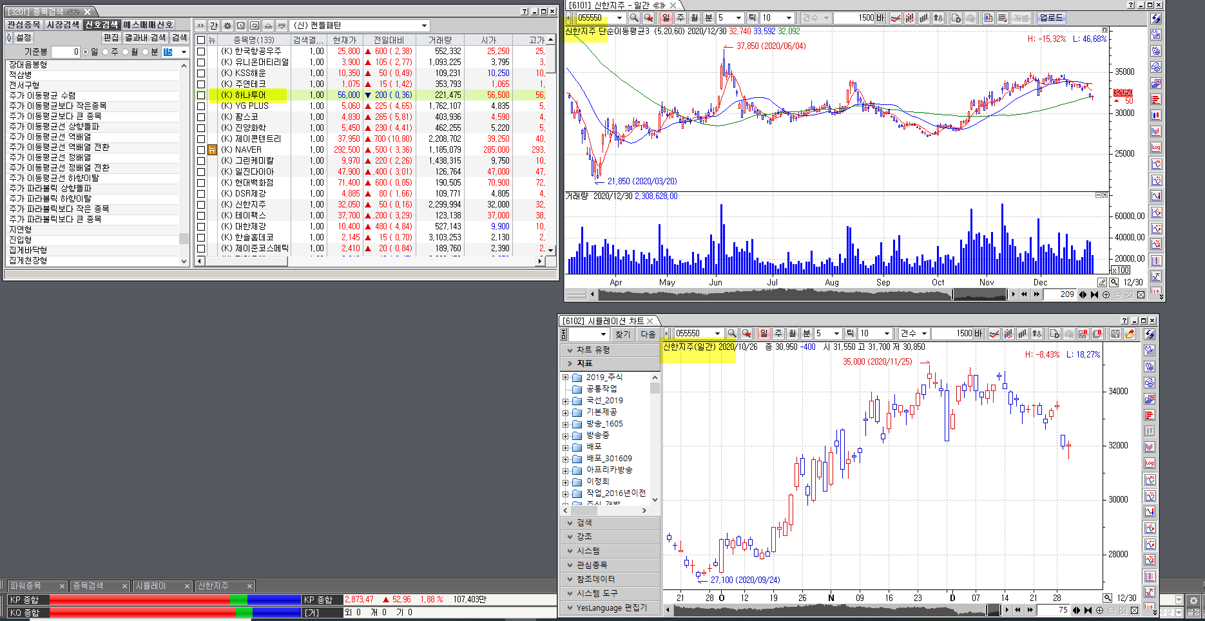This screenshot has height=621, width=1205.
Task: Tick the checkbox for NAVER row
Action: 201,150
